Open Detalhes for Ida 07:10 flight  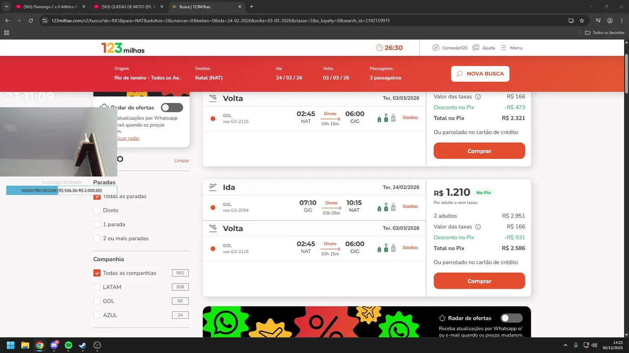tap(410, 206)
